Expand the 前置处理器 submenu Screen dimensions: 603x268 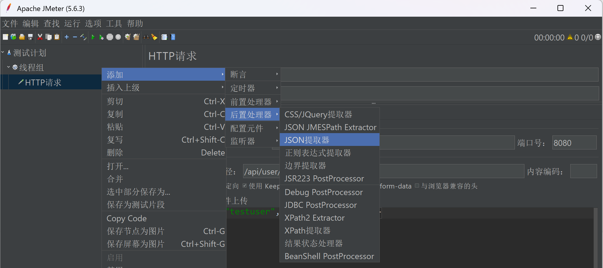(253, 102)
